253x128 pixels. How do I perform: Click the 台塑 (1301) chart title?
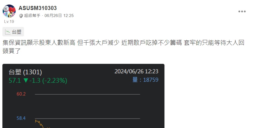pyautogui.click(x=25, y=72)
